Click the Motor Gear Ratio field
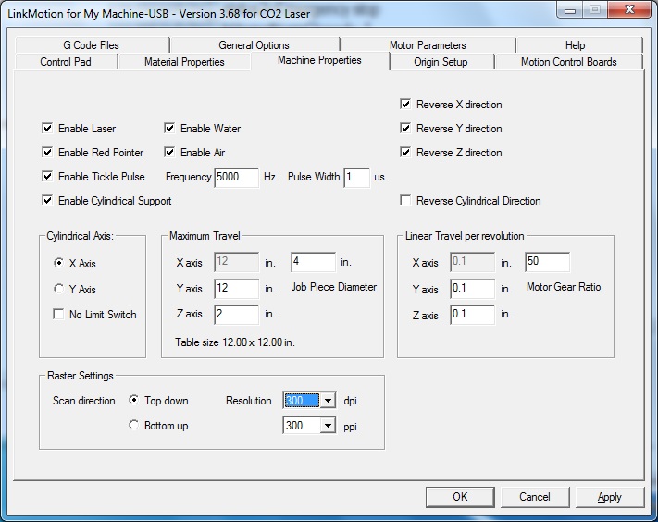Screen dimensions: 658x522 click(x=547, y=262)
